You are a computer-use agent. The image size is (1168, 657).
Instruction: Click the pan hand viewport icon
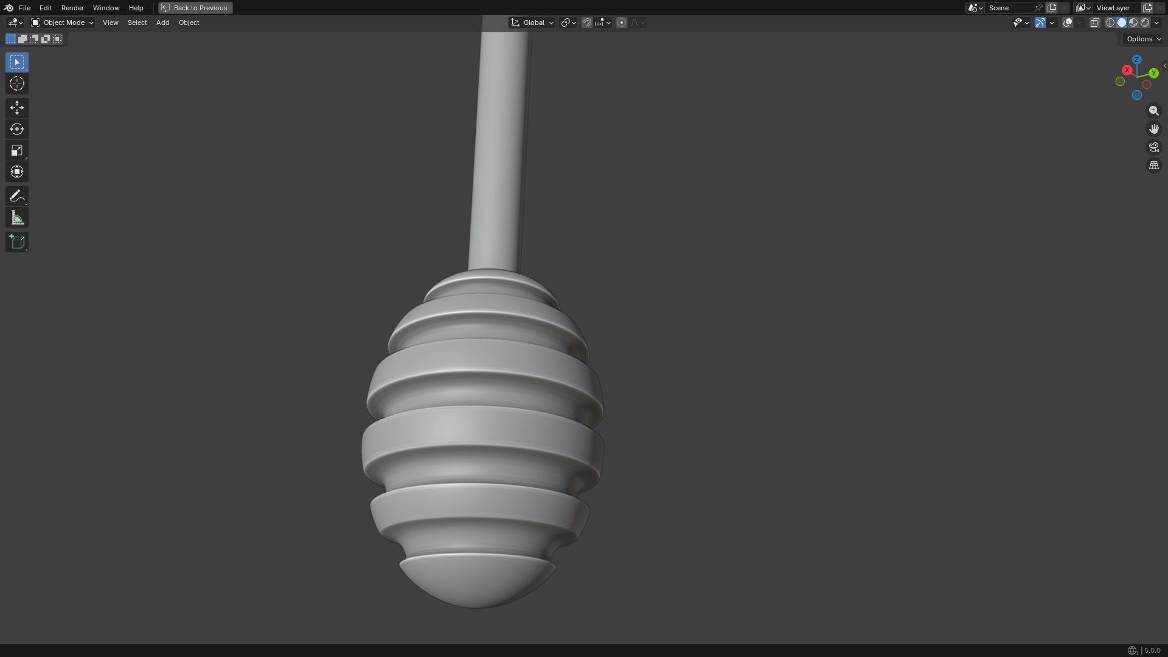[1153, 129]
